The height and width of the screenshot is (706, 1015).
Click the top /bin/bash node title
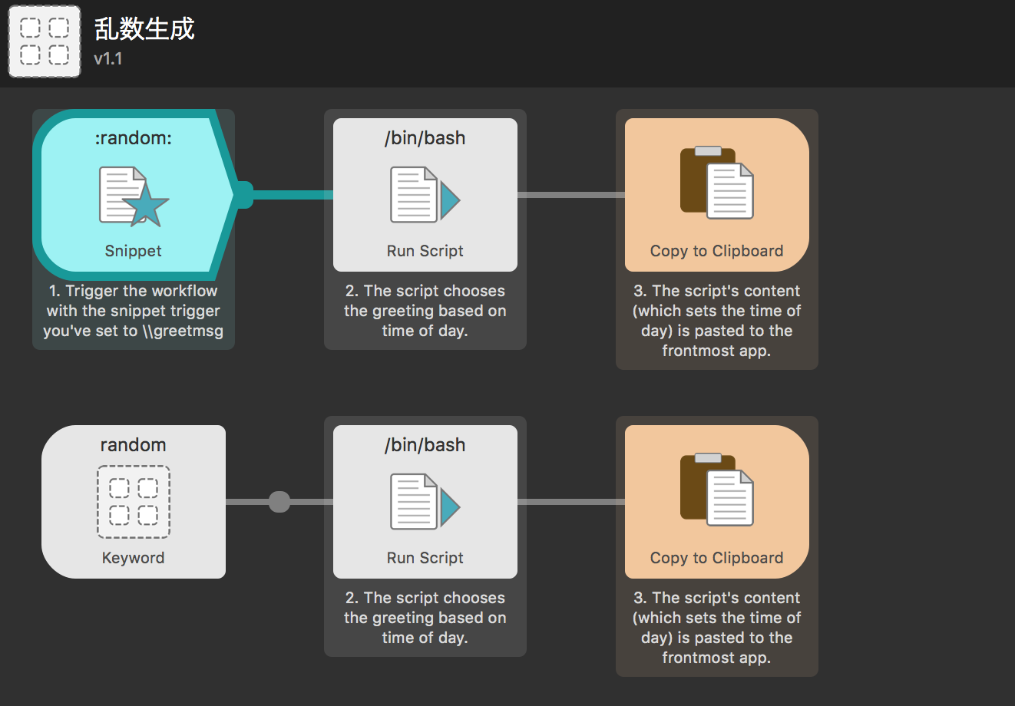(x=425, y=138)
